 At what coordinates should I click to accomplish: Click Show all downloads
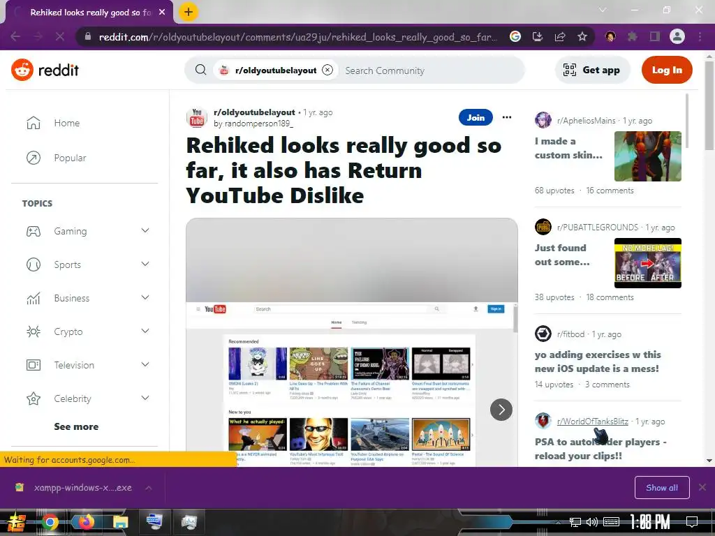coord(662,488)
